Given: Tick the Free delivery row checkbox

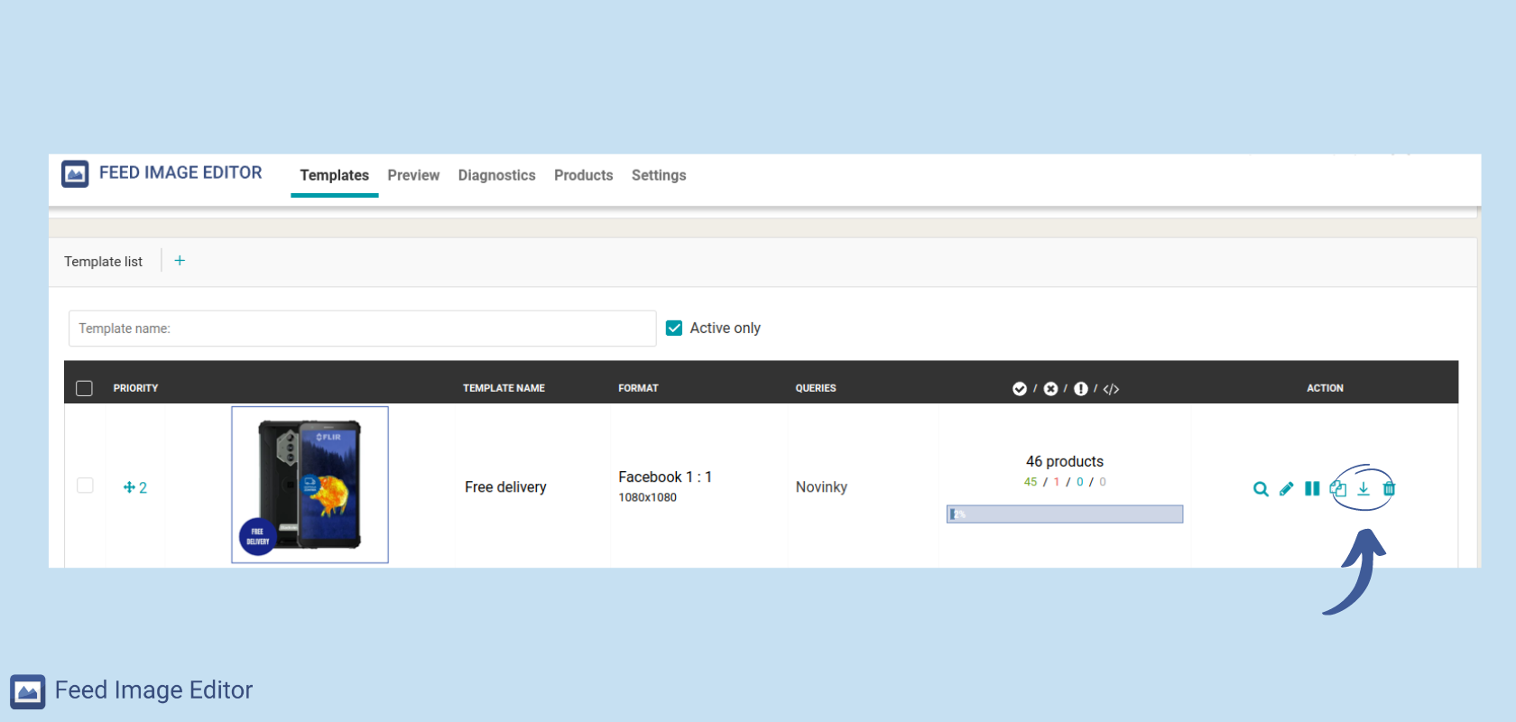Looking at the screenshot, I should (85, 486).
